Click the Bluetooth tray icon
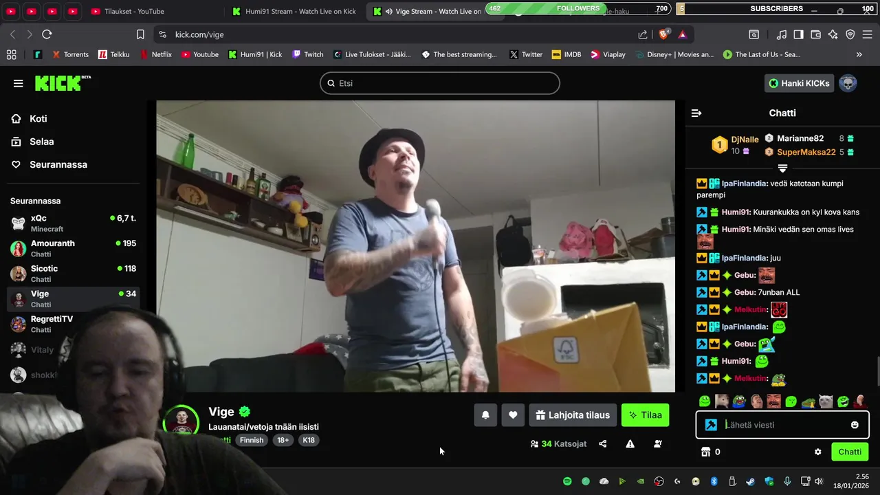Viewport: 880px width, 495px height. click(x=714, y=481)
